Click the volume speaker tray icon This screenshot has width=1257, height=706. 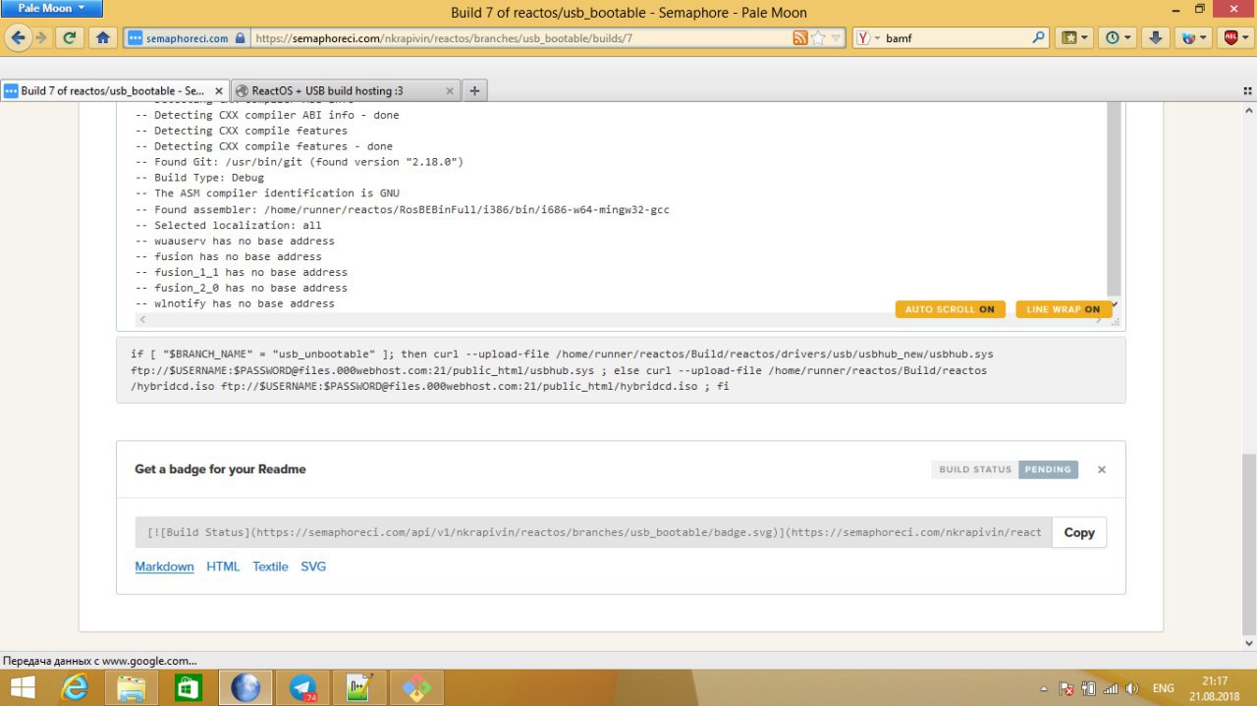pos(1131,688)
